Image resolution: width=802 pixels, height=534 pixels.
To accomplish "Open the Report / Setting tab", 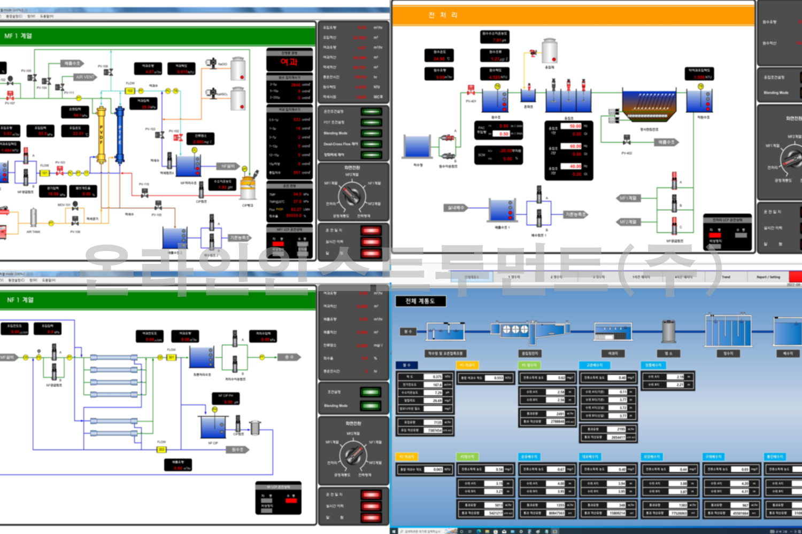I will click(768, 277).
